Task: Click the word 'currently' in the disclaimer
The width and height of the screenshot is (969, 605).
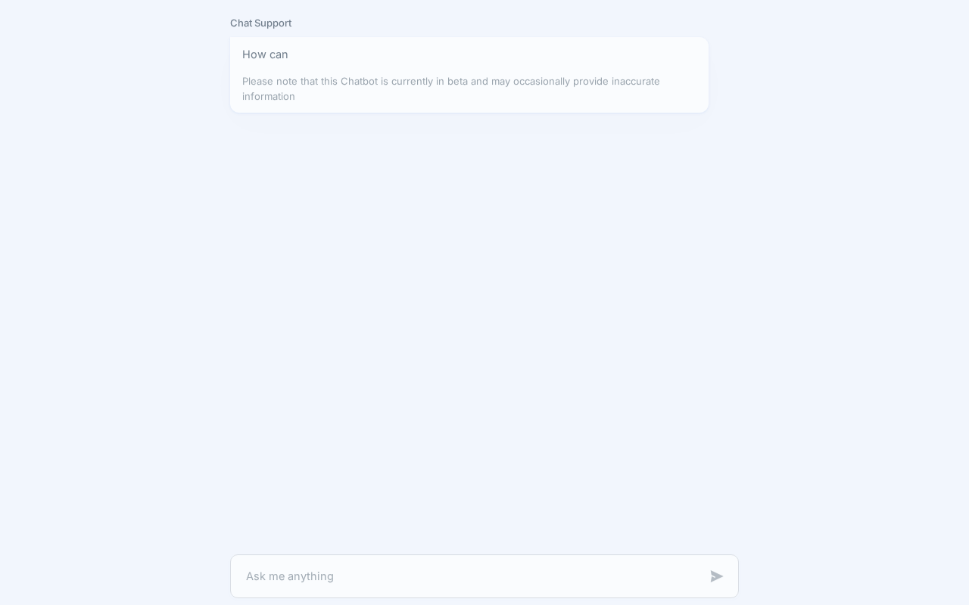Action: tap(412, 82)
